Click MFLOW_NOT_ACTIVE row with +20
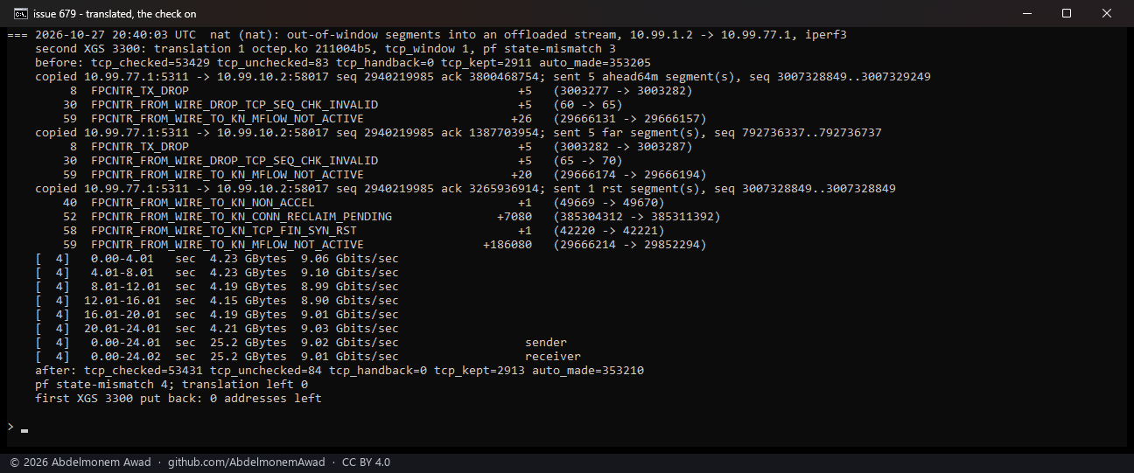Image resolution: width=1134 pixels, height=473 pixels. click(385, 175)
